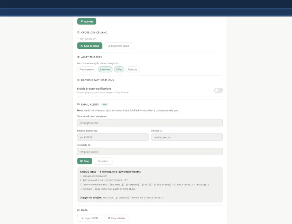Click the Activate button
The image size is (292, 224).
pos(87,21)
